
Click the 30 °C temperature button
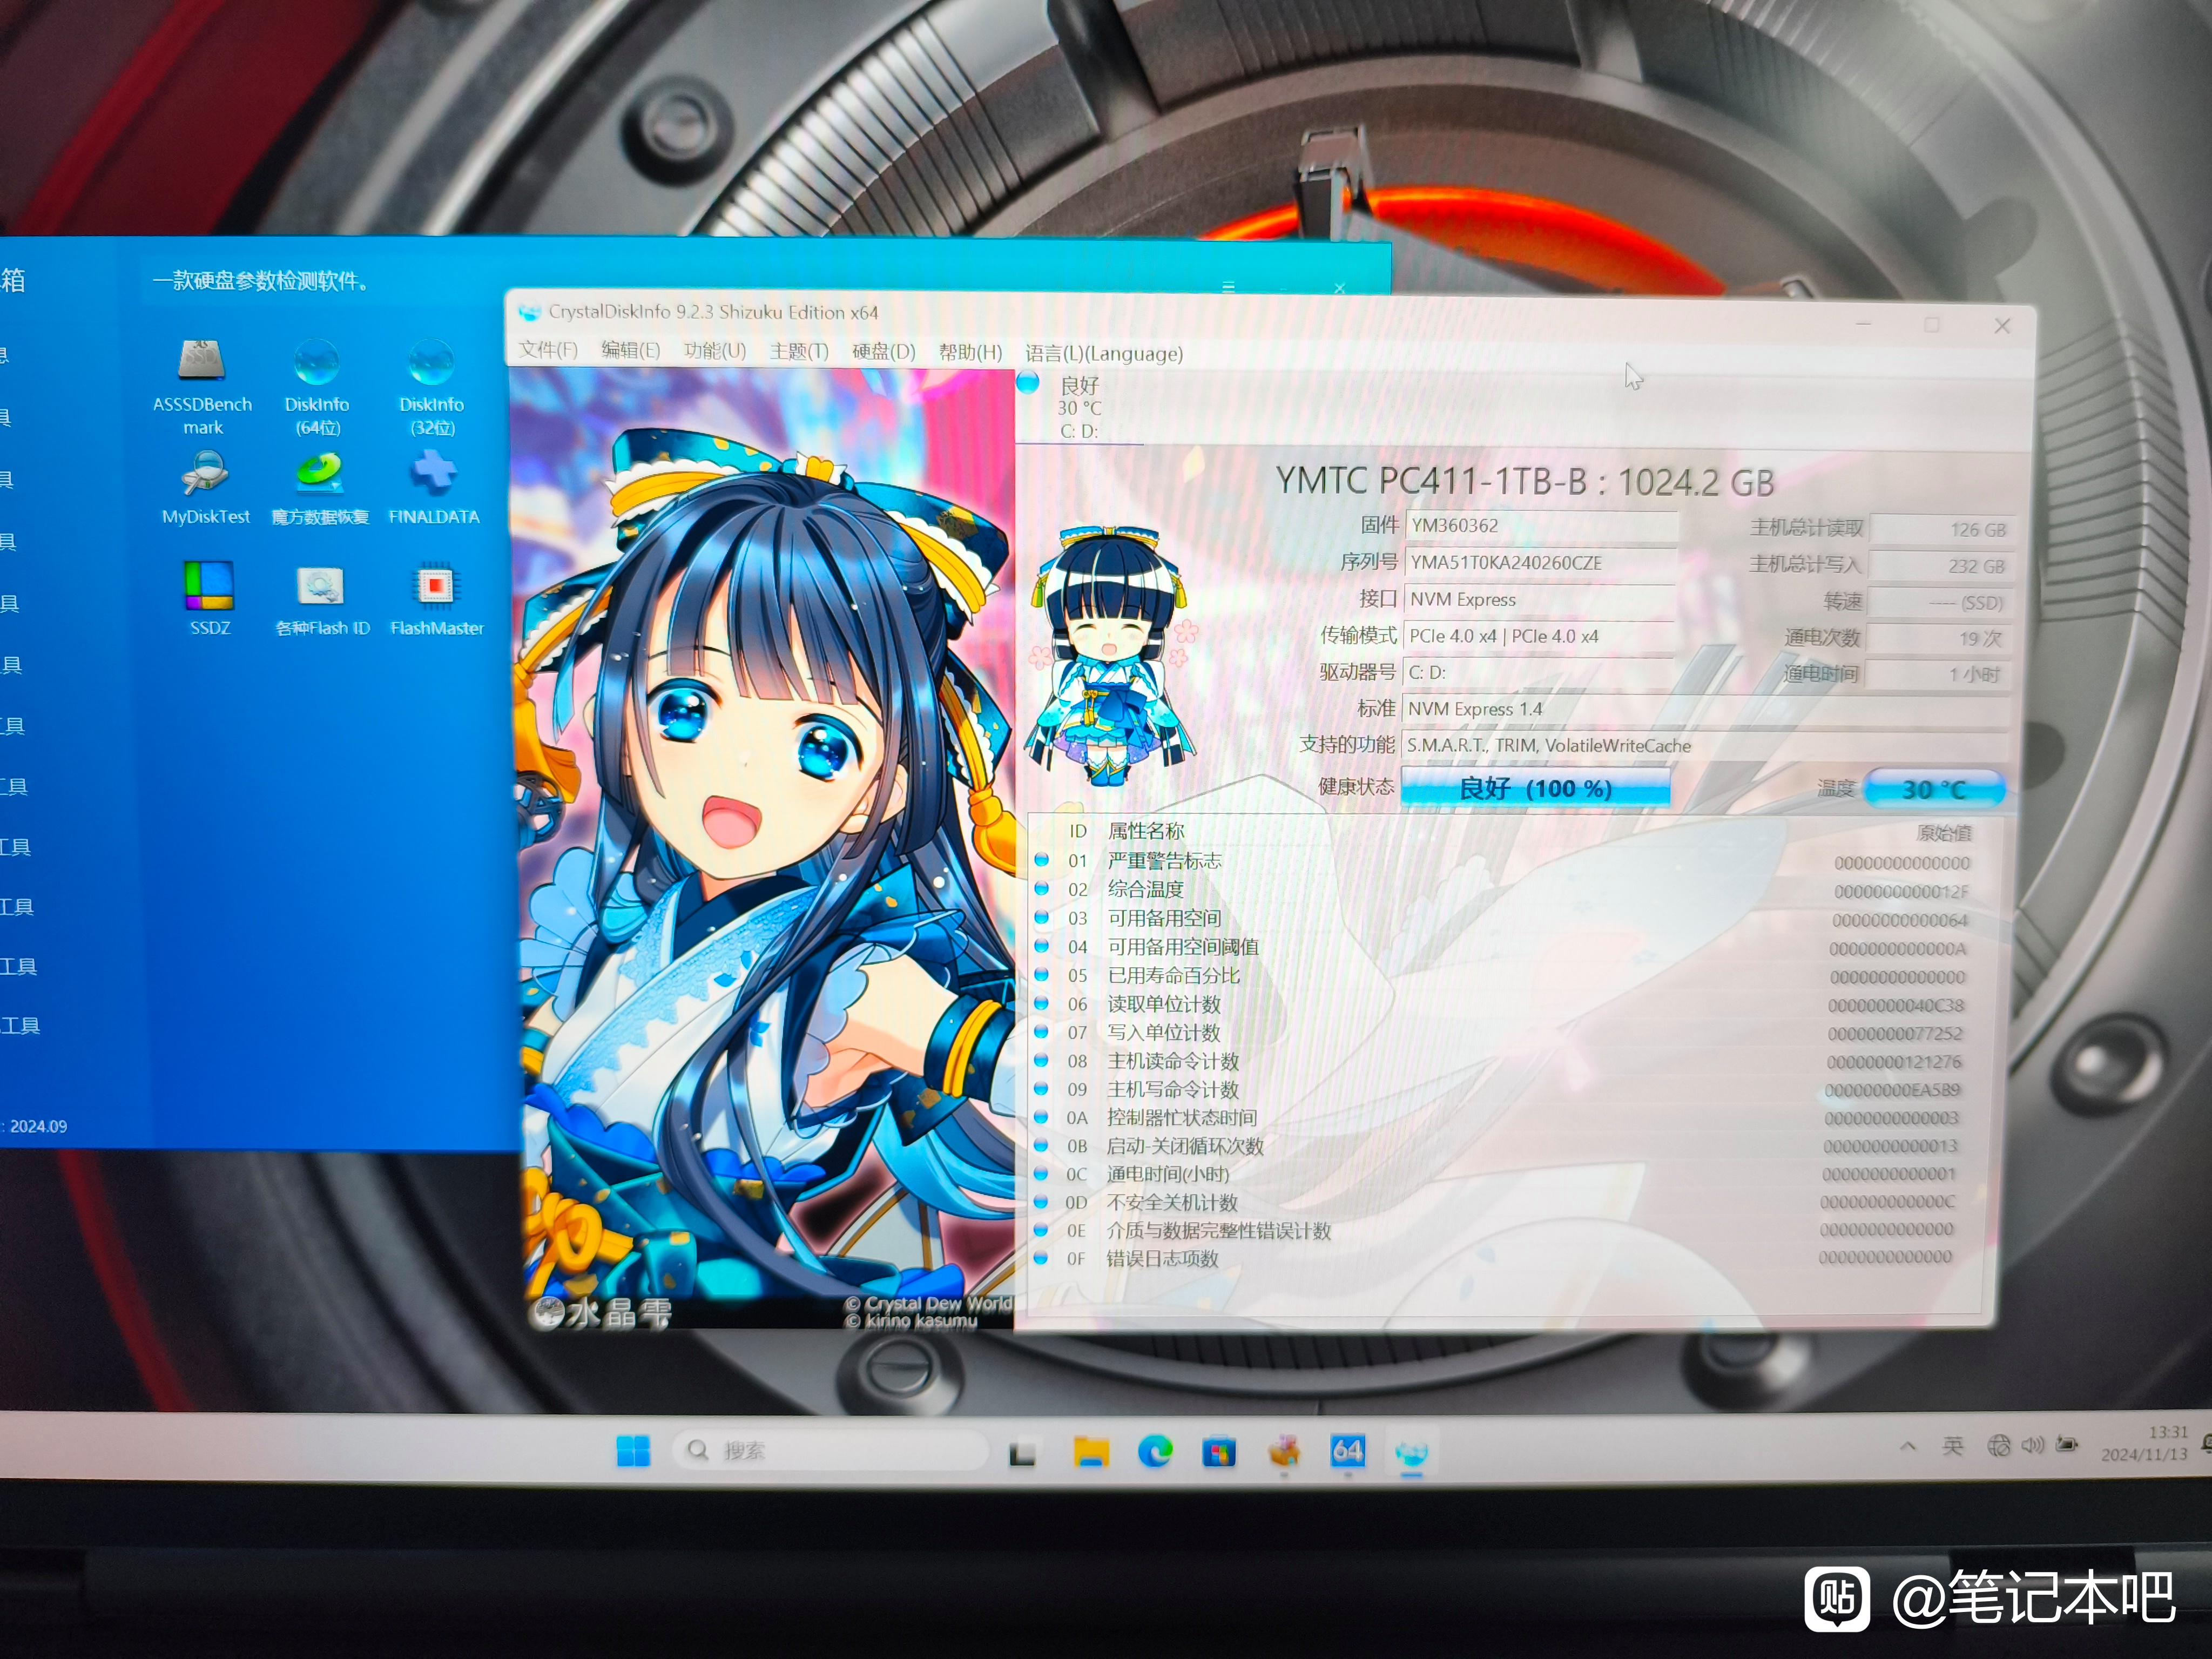click(x=1934, y=789)
